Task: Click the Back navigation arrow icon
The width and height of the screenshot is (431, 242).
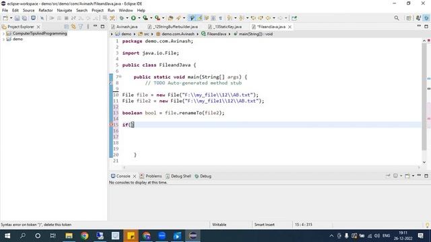Action: click(268, 18)
